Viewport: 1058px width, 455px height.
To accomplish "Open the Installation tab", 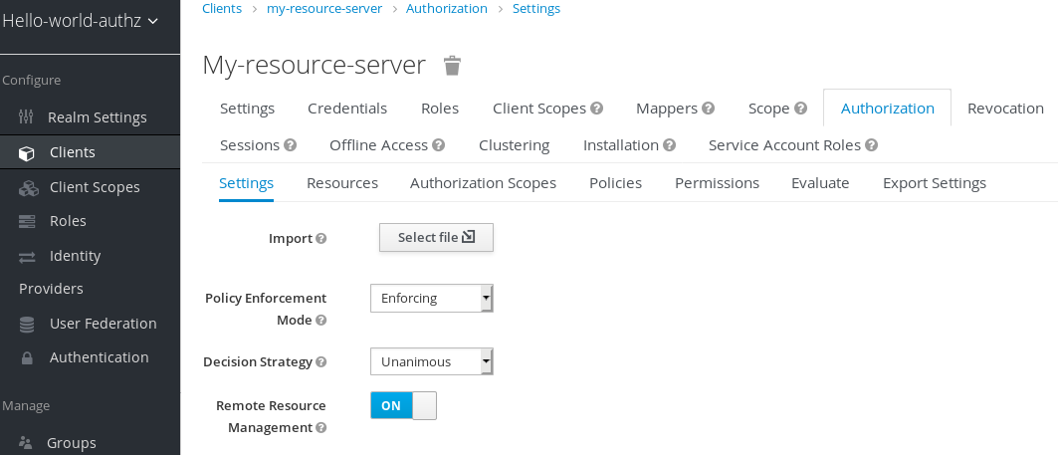I will tap(621, 145).
